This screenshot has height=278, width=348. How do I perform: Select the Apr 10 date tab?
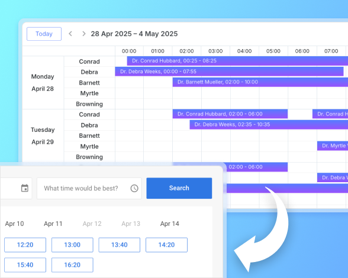(x=14, y=224)
